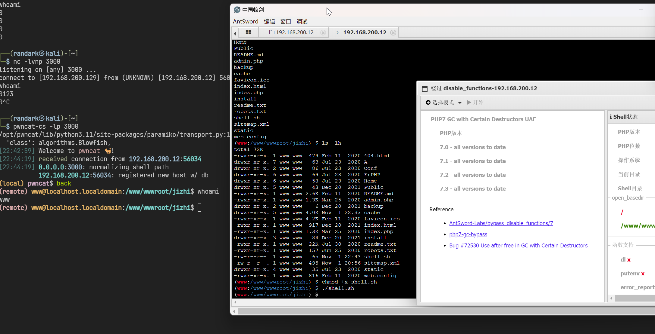This screenshot has height=334, width=655.
Task: Click the error_report function entry
Action: pos(638,287)
